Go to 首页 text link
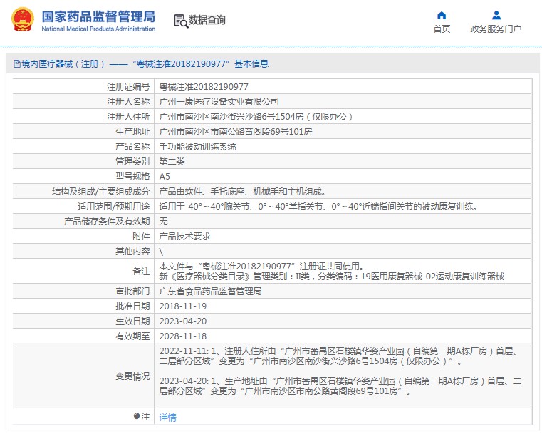Image resolution: width=542 pixels, height=434 pixels. tap(442, 29)
